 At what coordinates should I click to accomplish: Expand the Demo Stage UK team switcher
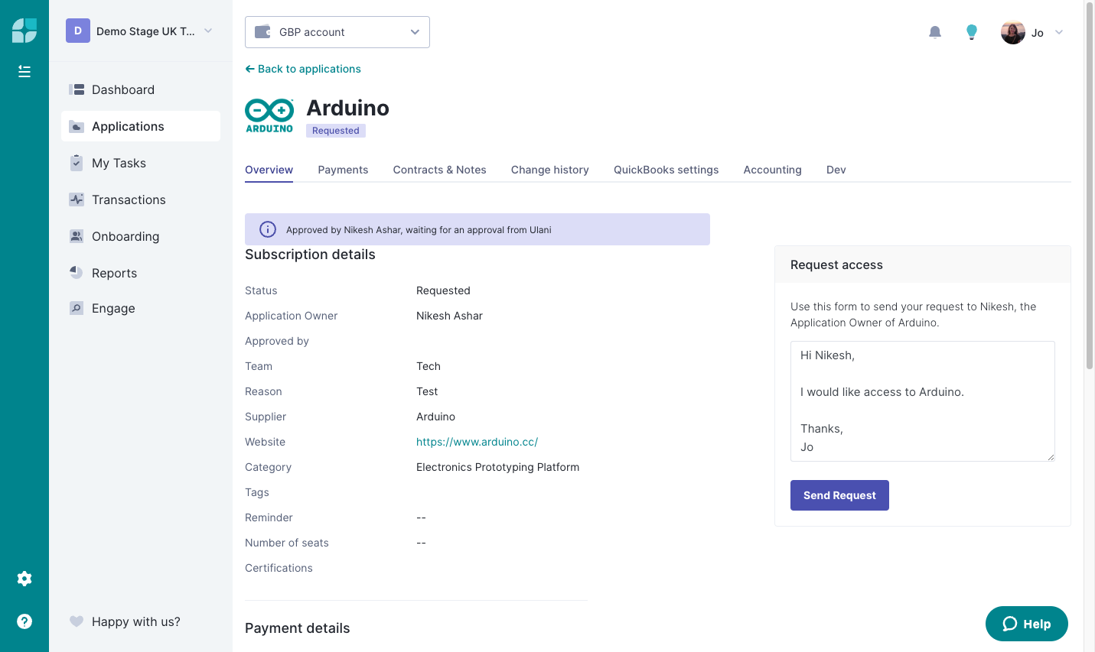click(139, 31)
